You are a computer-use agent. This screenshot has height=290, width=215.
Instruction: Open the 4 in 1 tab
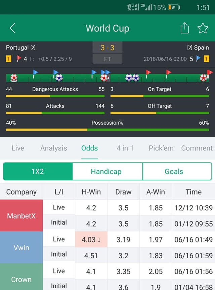[125, 148]
